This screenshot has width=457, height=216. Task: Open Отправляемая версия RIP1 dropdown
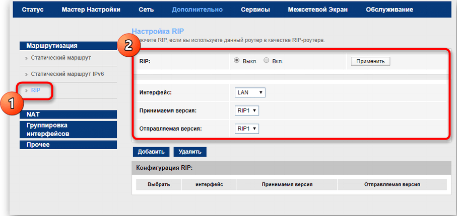[x=247, y=129]
